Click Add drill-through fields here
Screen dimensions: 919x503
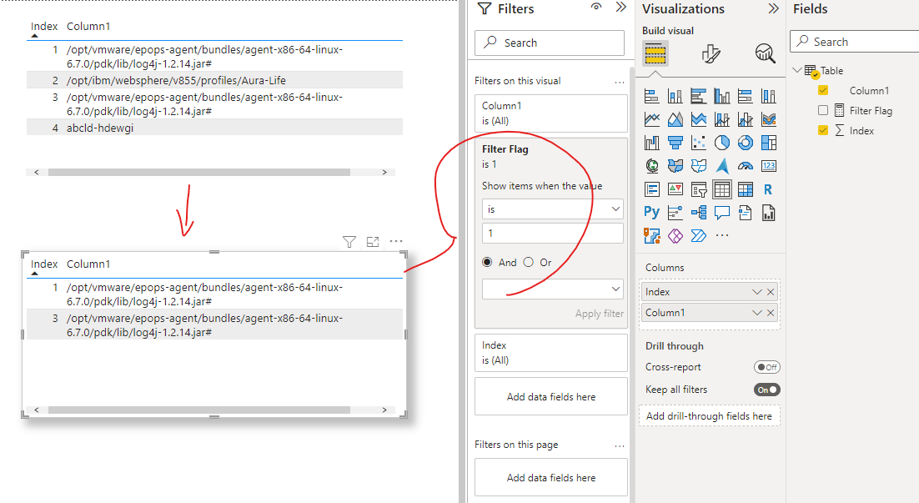tap(709, 416)
